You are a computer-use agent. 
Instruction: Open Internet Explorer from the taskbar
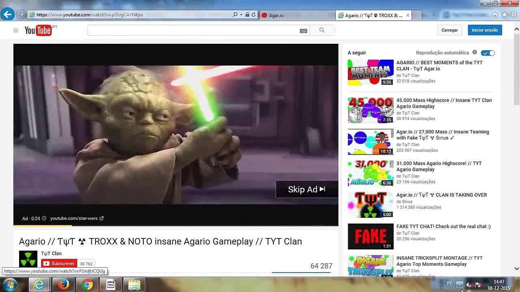(x=39, y=285)
